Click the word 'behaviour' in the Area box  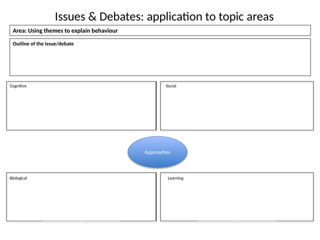click(104, 31)
